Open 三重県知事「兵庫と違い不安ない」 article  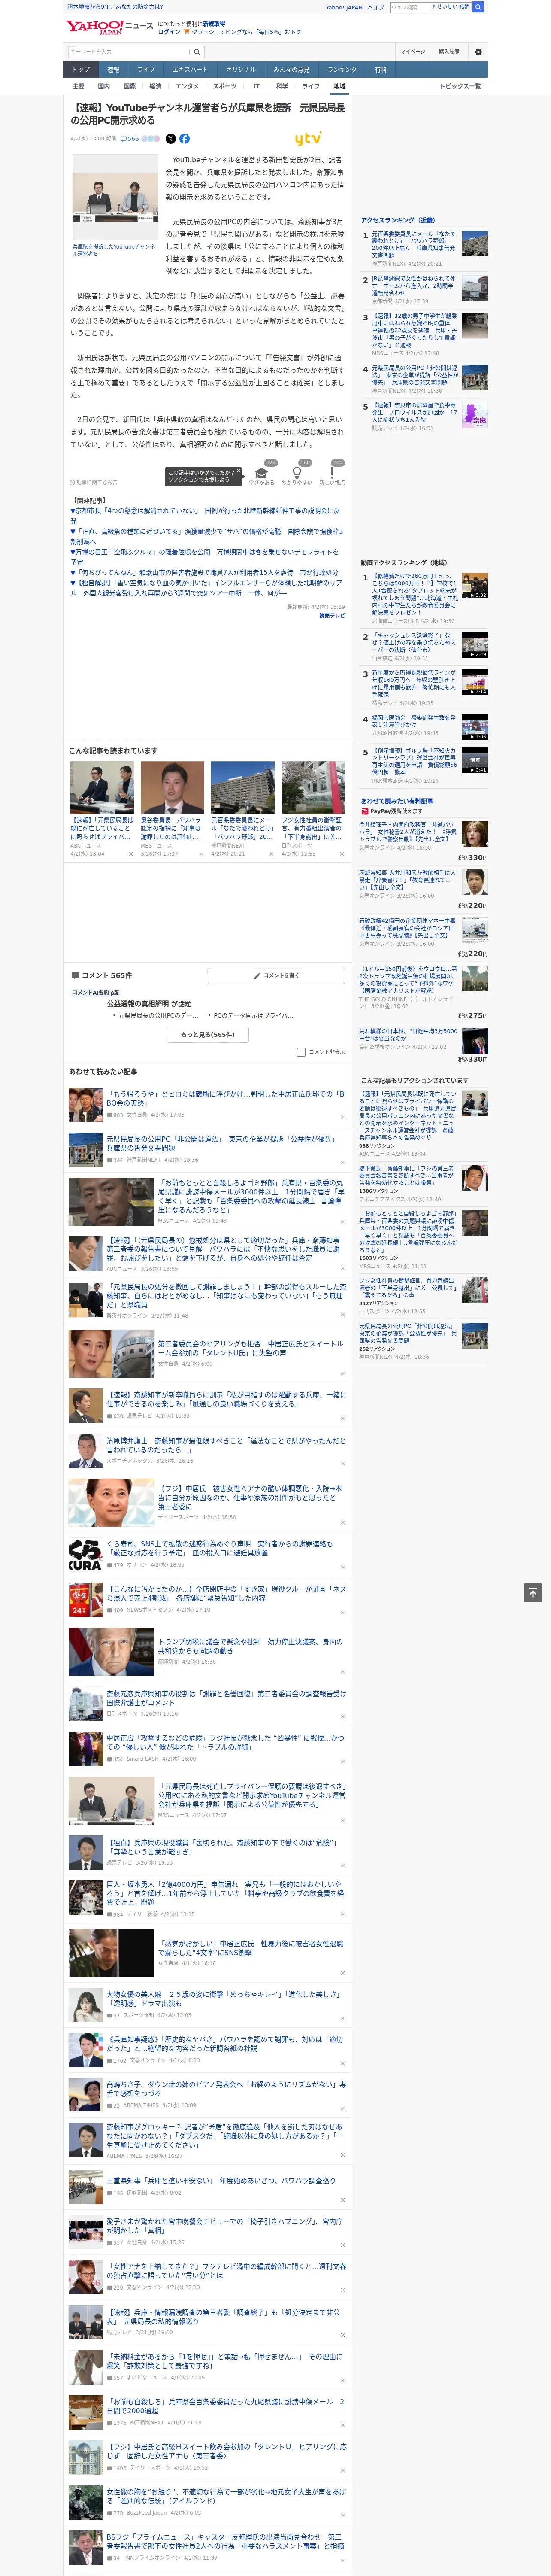(x=221, y=2180)
